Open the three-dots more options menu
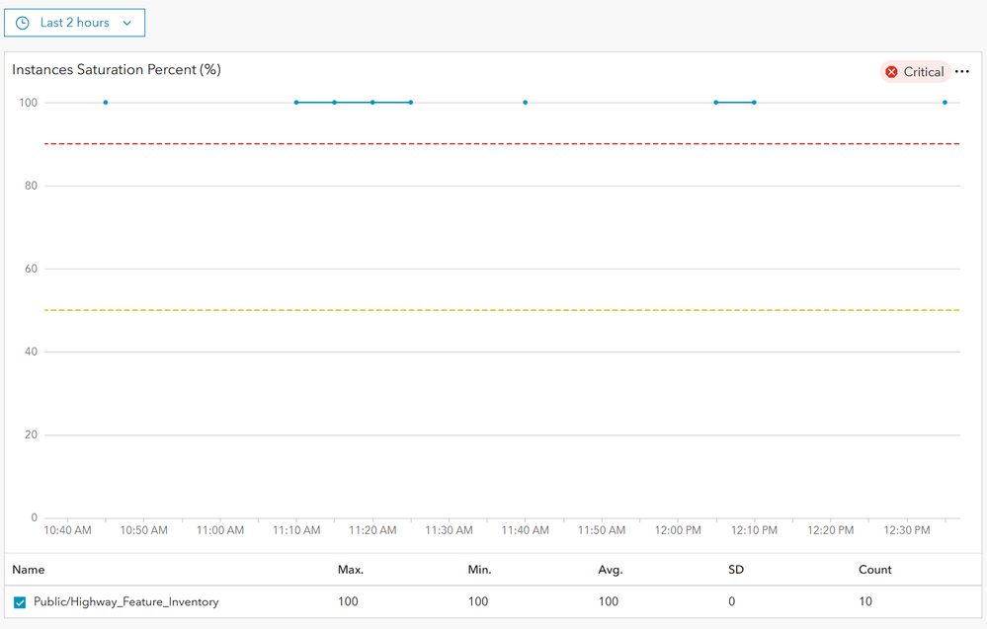Screen dimensions: 987x629 point(962,72)
